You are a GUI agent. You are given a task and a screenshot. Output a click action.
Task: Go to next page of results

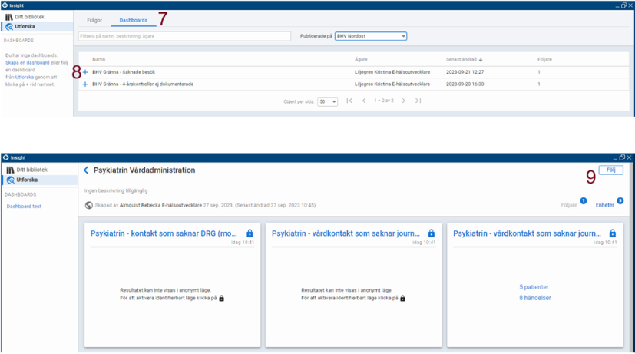point(403,101)
